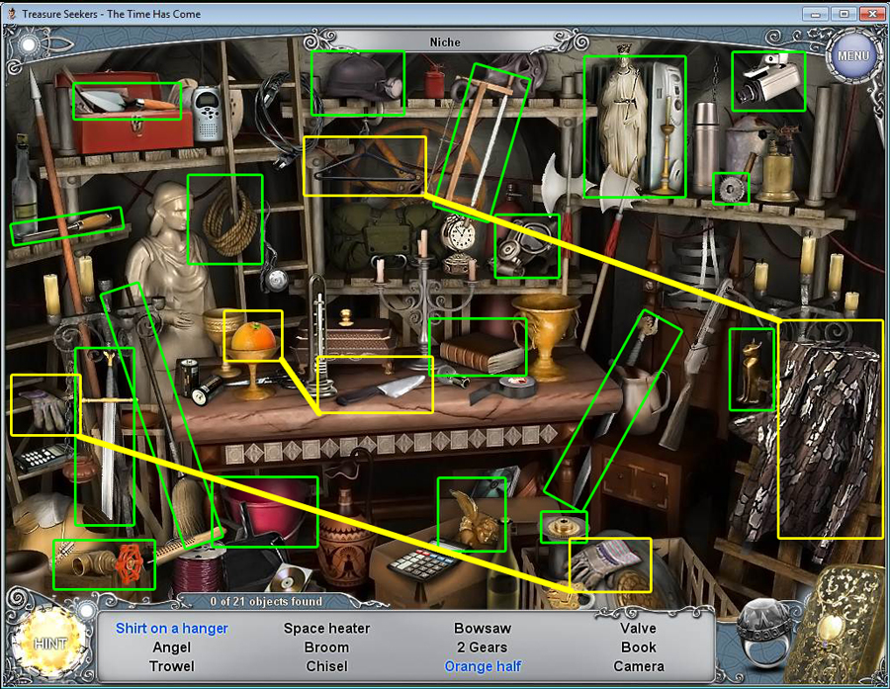Select the golden cat statuette

pyautogui.click(x=750, y=371)
